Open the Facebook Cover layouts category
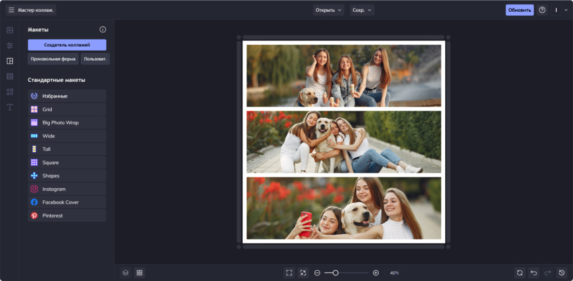 point(67,202)
